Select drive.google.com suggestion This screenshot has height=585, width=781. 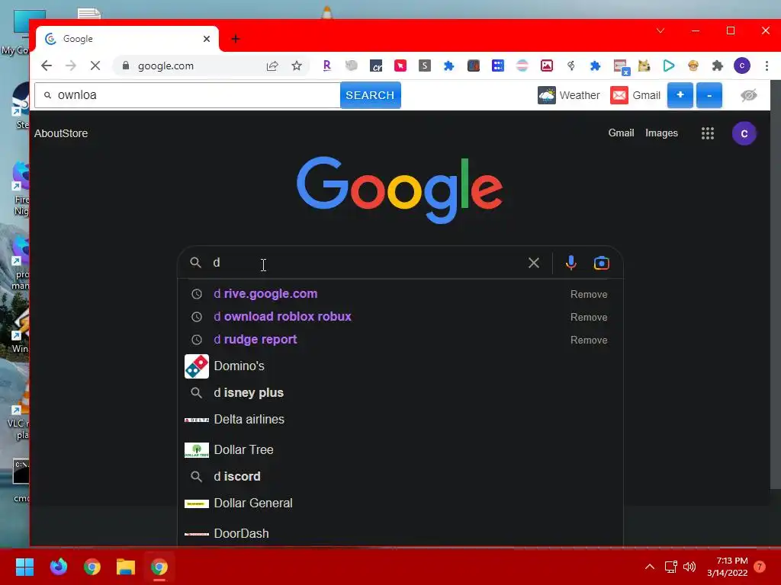point(400,294)
